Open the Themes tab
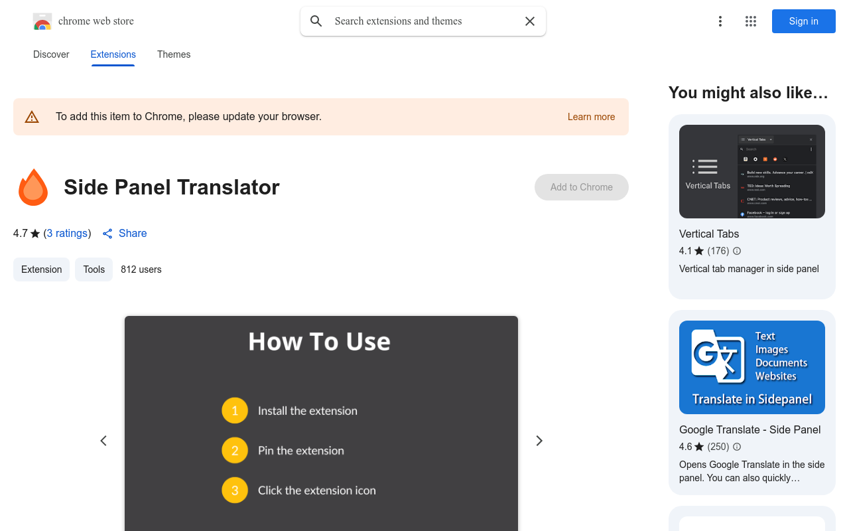Image resolution: width=849 pixels, height=531 pixels. coord(174,54)
